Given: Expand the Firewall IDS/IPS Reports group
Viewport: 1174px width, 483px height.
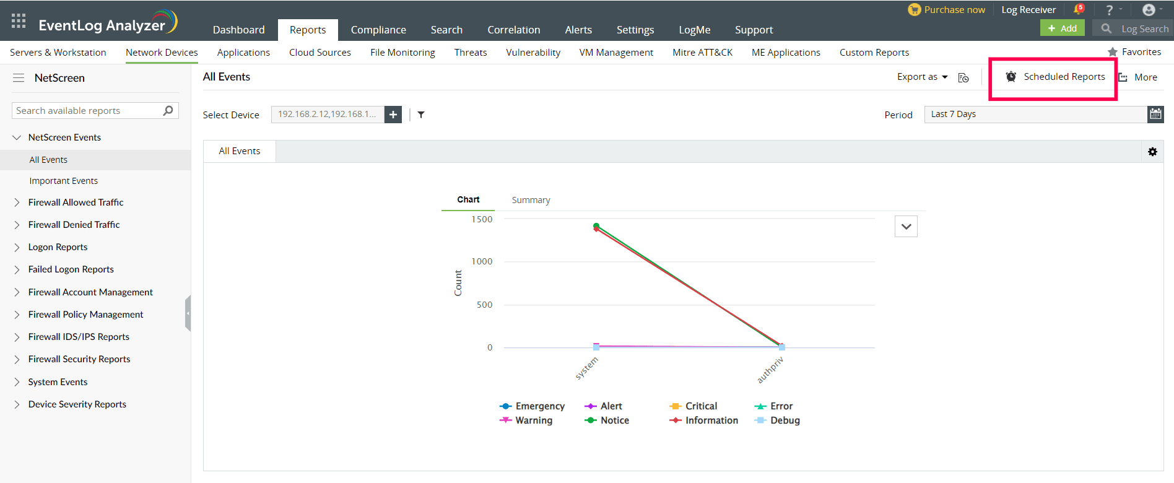Looking at the screenshot, I should point(17,337).
